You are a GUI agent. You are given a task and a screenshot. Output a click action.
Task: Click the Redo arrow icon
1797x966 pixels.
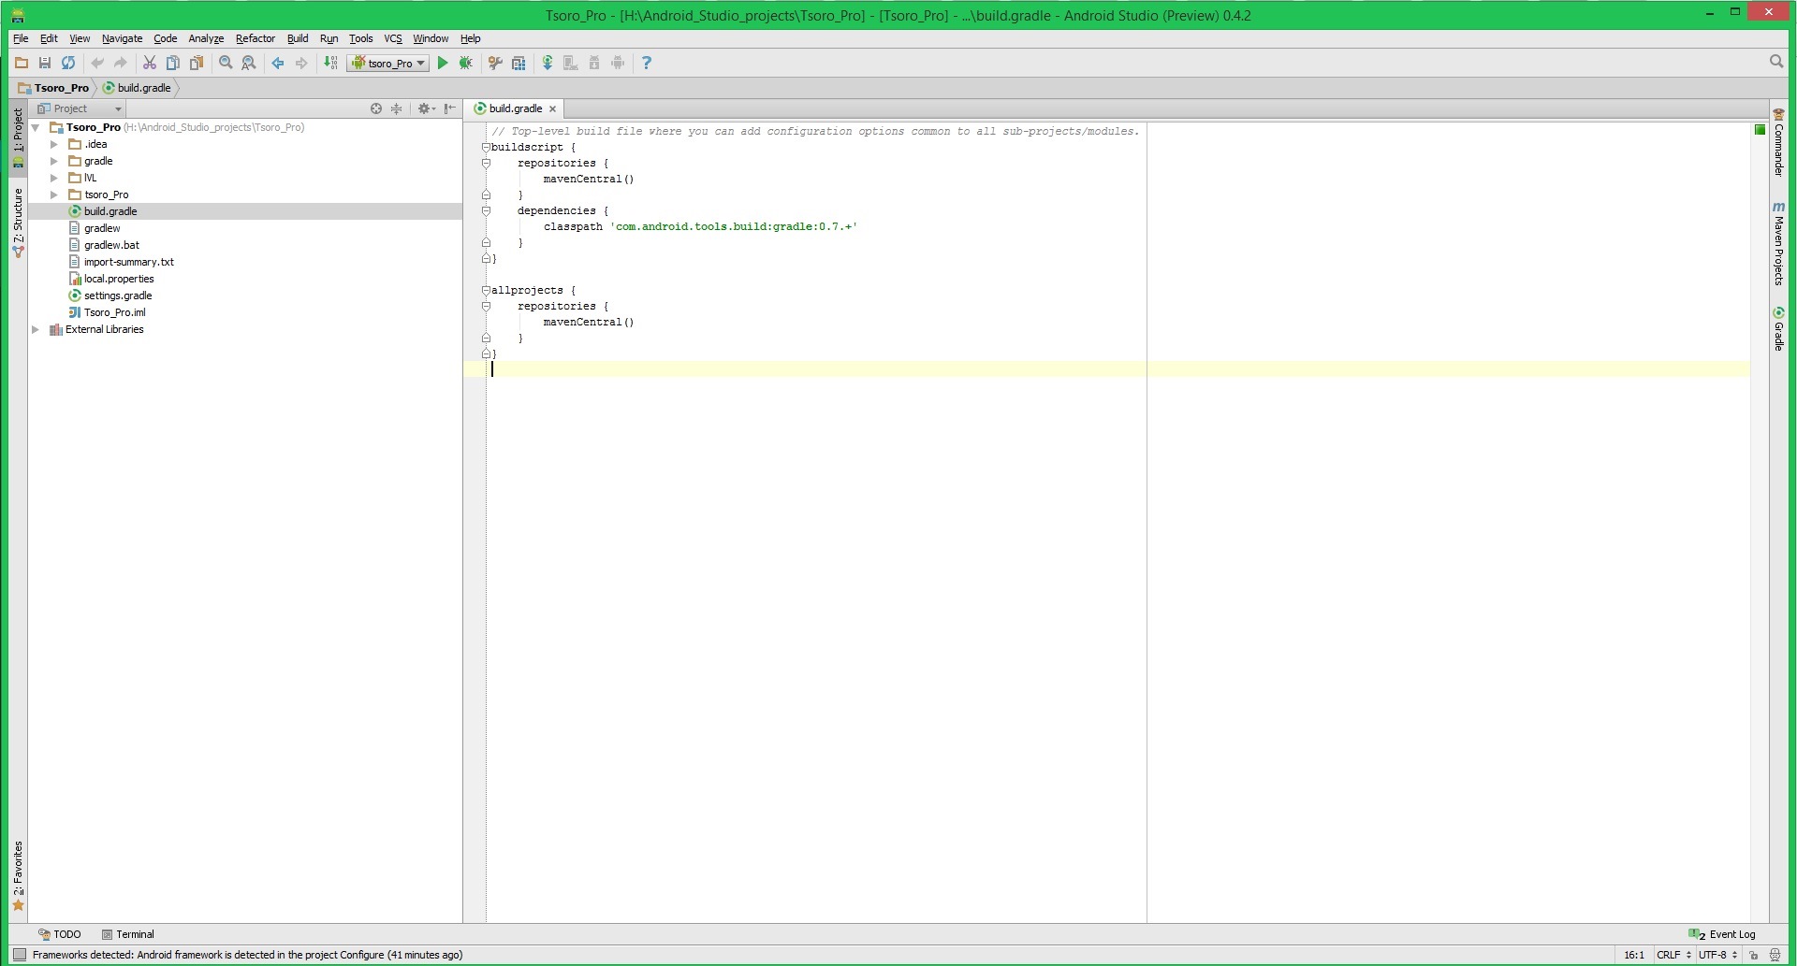[120, 63]
